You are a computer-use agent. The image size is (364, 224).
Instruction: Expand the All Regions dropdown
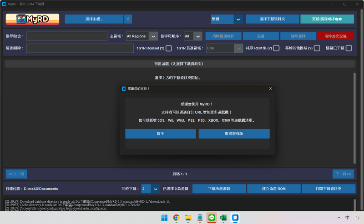(142, 36)
